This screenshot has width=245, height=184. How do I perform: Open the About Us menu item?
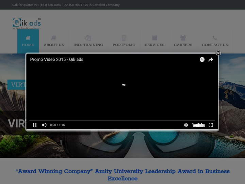(54, 41)
